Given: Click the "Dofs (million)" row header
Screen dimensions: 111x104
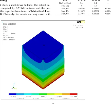Looking at the screenshot, I should click(65, 3).
